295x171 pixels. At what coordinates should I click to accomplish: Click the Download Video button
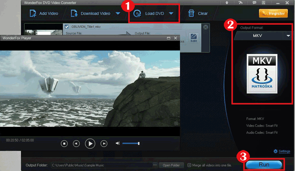coord(91,13)
